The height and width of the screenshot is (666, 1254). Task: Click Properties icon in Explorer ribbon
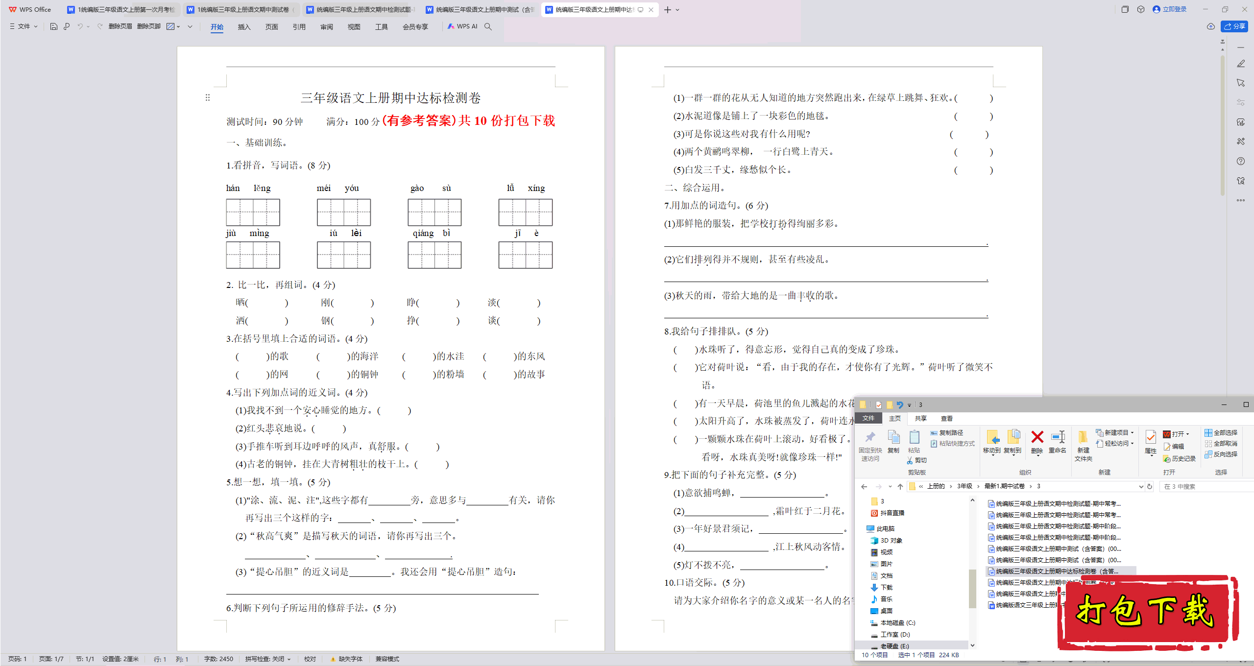(x=1151, y=437)
